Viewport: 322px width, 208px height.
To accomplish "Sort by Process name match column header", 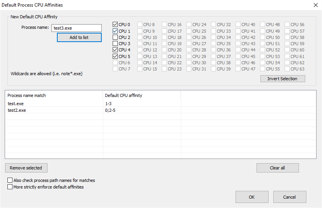I will [54, 95].
